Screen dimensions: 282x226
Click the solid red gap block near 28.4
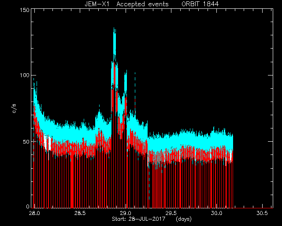tap(72, 183)
